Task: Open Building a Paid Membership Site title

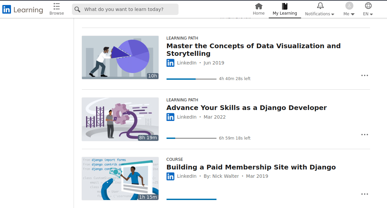Action: (x=251, y=167)
